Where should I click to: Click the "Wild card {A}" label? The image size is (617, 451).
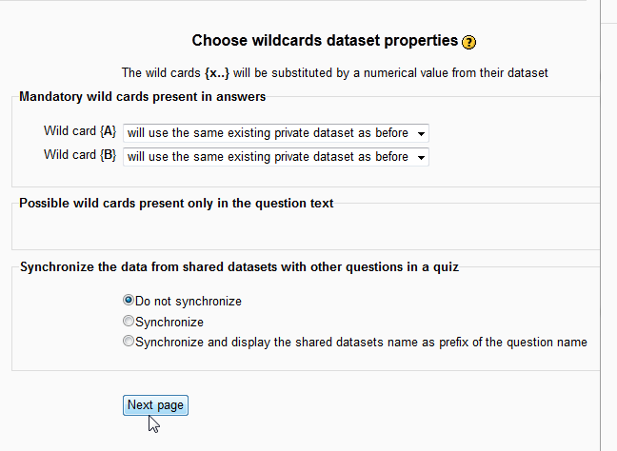[80, 131]
